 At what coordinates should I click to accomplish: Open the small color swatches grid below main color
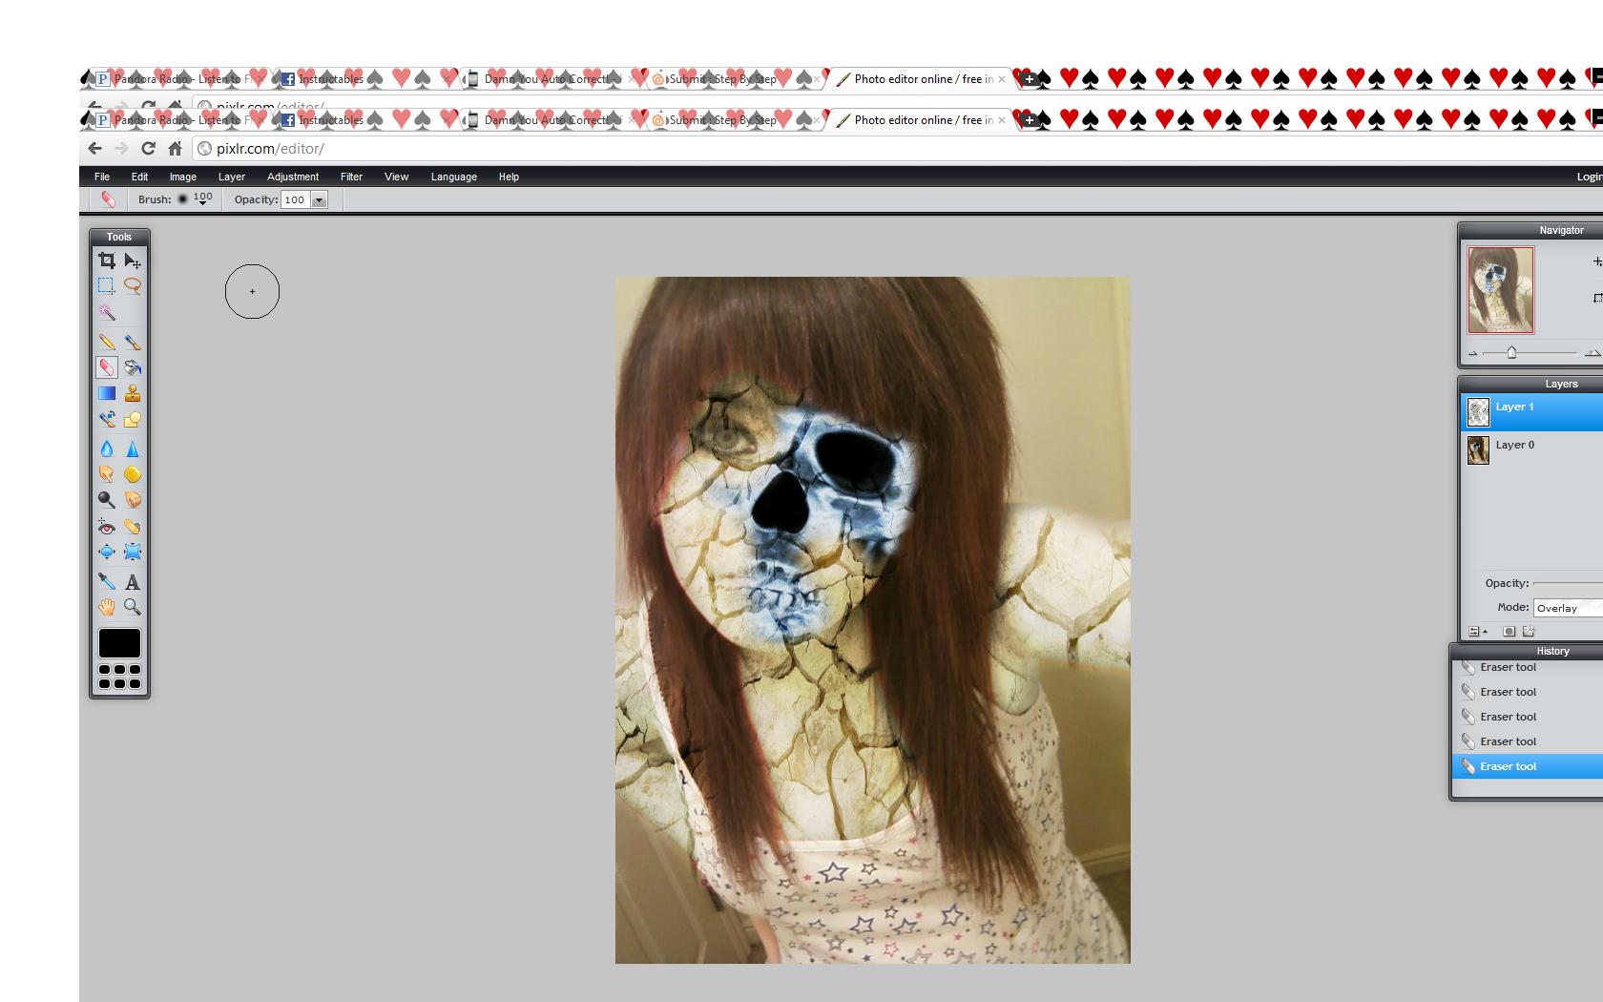(119, 677)
